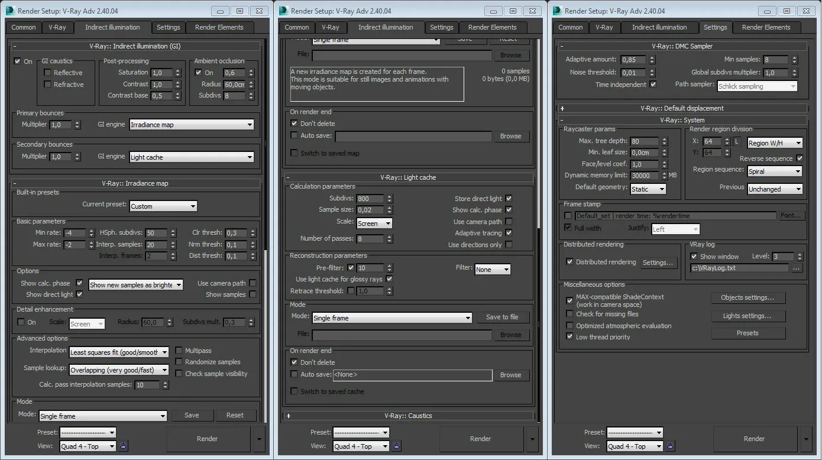The width and height of the screenshot is (822, 460).
Task: Click the lock icon beside View in left window
Action: coord(123,446)
